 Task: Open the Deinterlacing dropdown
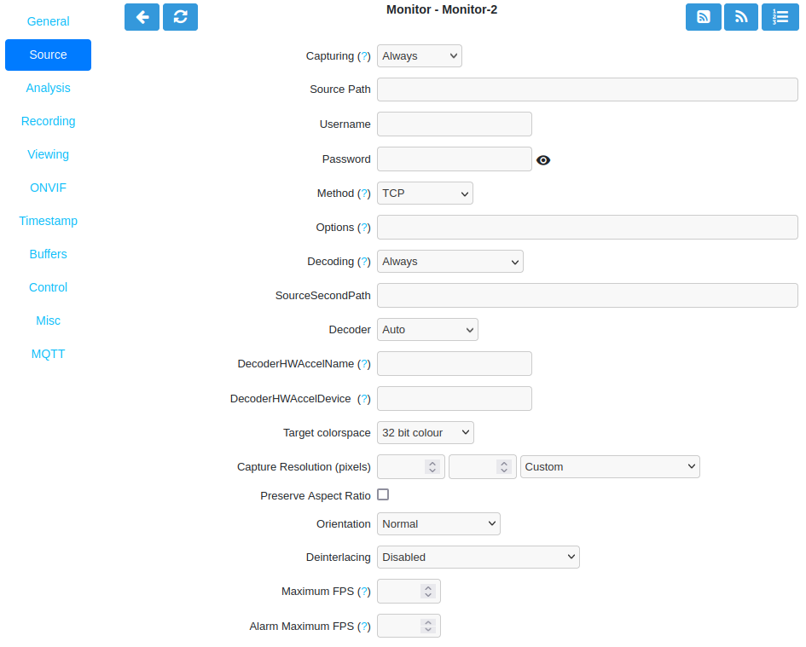point(478,557)
